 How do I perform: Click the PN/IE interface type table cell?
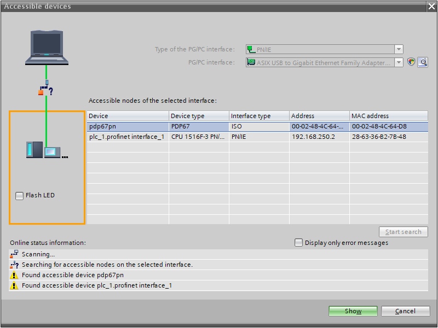click(259, 137)
